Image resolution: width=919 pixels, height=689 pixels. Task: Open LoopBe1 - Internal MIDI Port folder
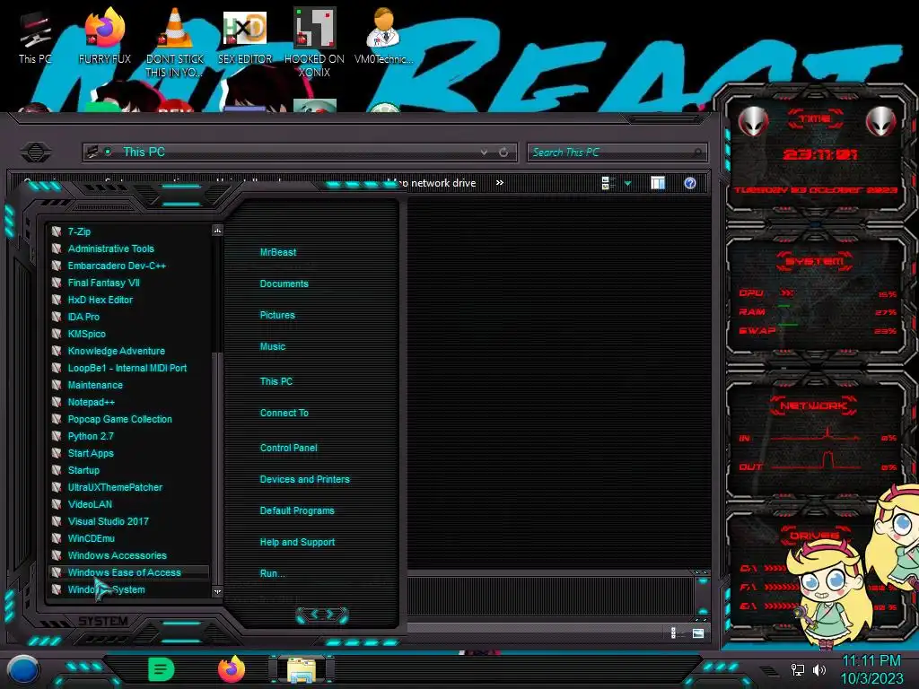(x=129, y=368)
